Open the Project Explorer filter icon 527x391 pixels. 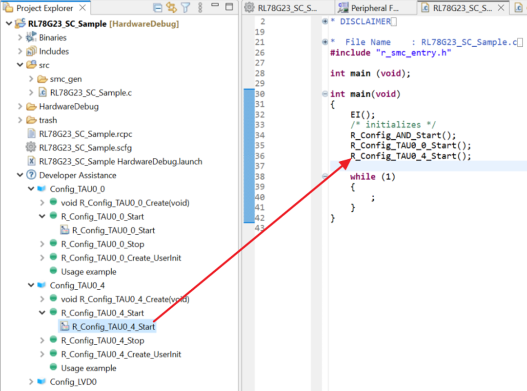(185, 8)
